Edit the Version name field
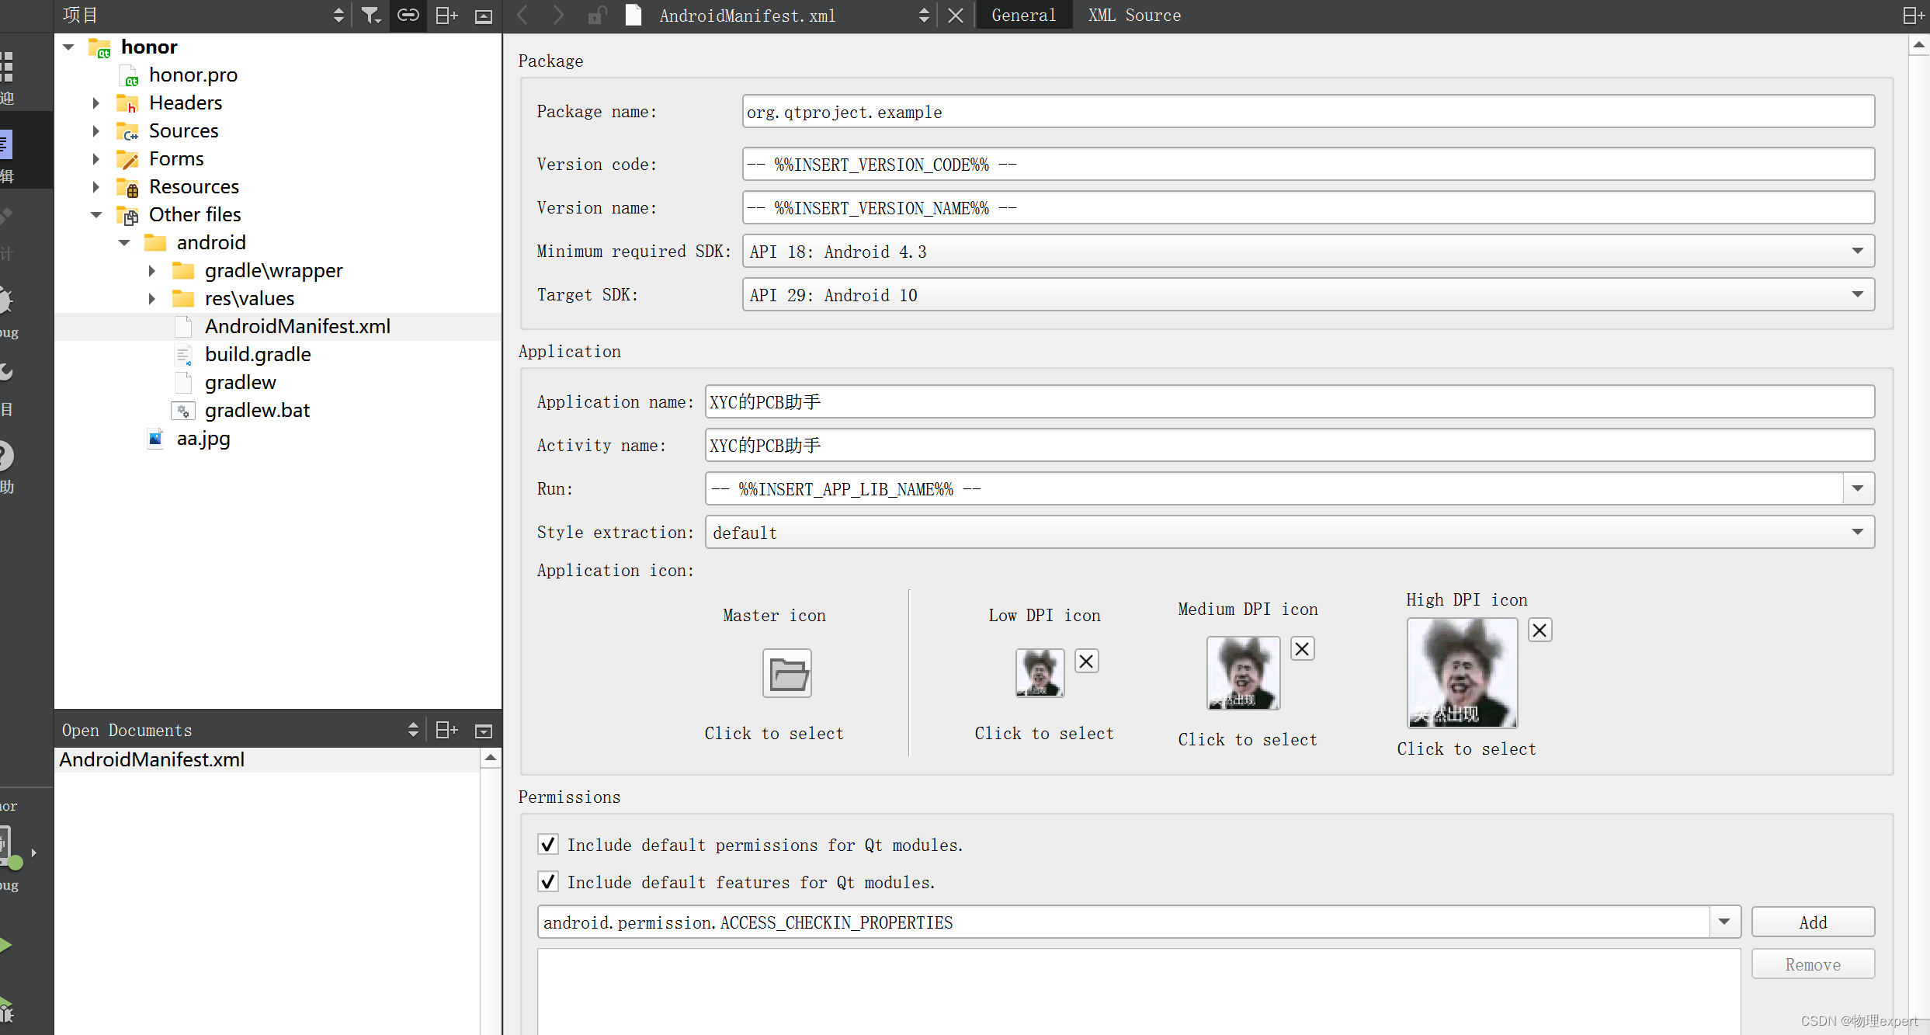Screen dimensions: 1930x1035 click(x=1308, y=207)
